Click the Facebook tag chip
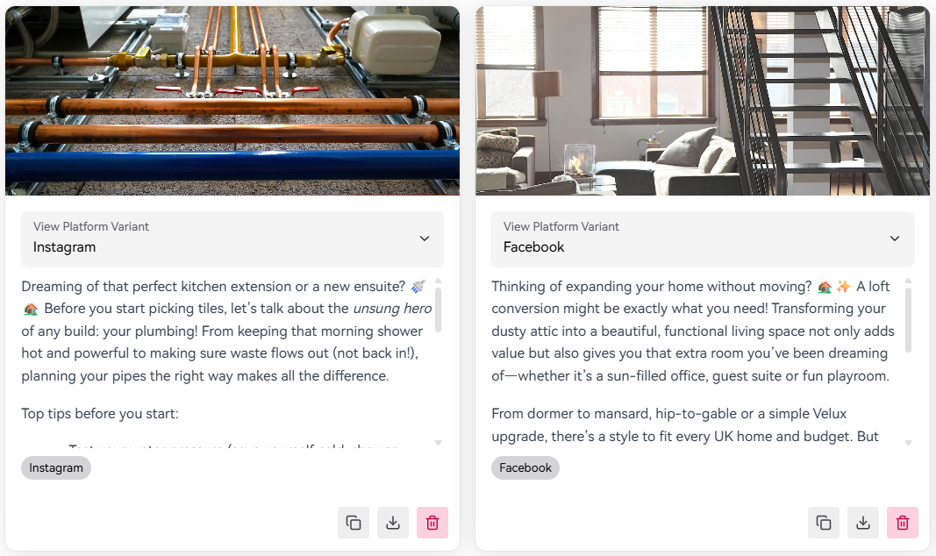This screenshot has width=936, height=556. (525, 467)
